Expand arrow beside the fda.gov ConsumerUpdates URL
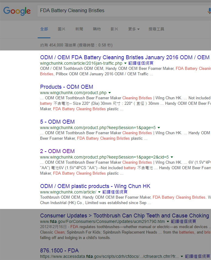Viewport: 211px width, 260px height. pyautogui.click(x=168, y=222)
